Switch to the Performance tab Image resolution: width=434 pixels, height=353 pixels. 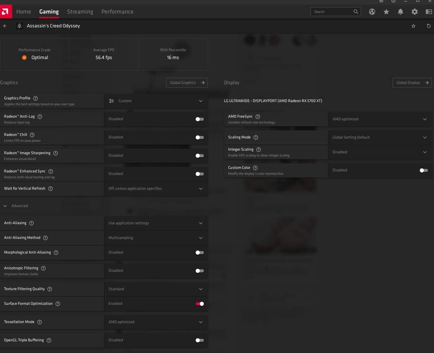pos(117,12)
